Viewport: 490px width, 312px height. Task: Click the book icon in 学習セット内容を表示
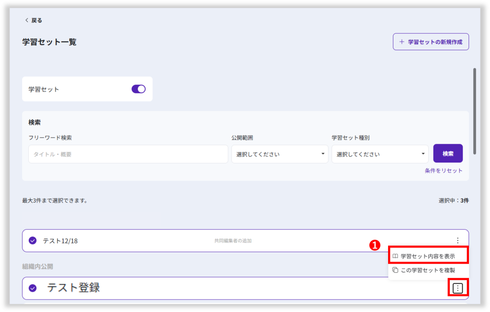[395, 257]
